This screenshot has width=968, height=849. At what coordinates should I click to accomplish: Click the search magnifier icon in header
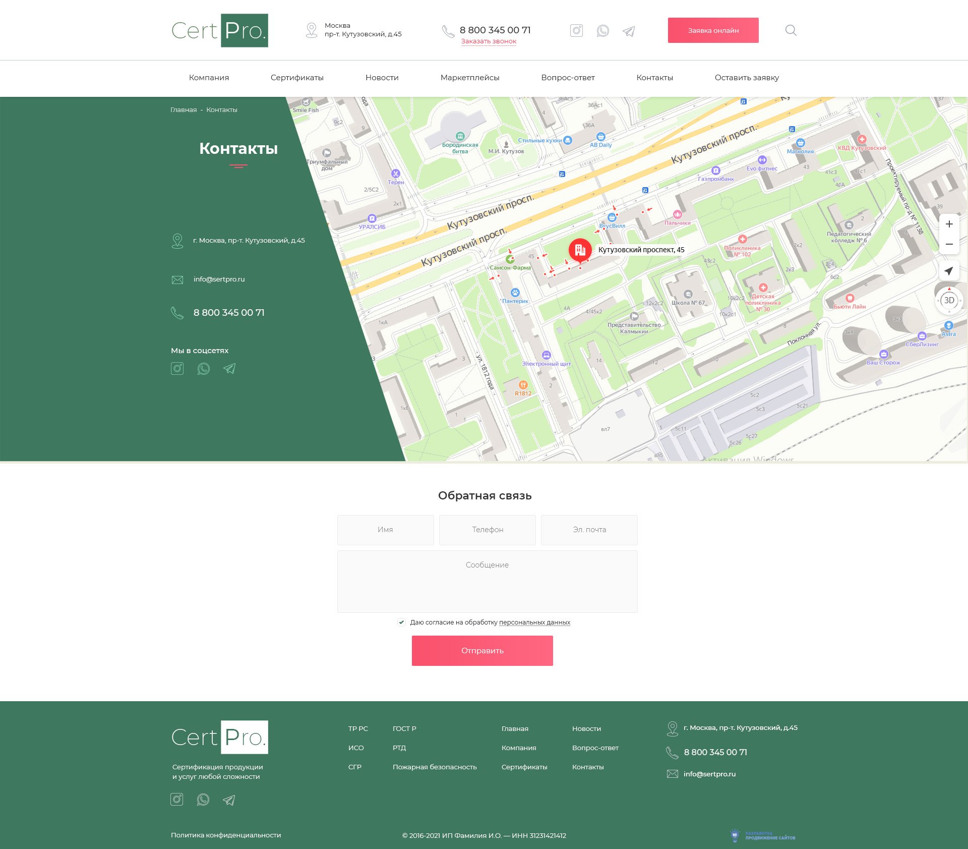(791, 31)
